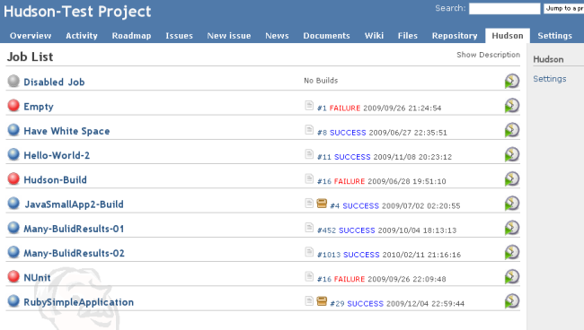
Task: Switch to the Roadmap tab
Action: pyautogui.click(x=131, y=36)
